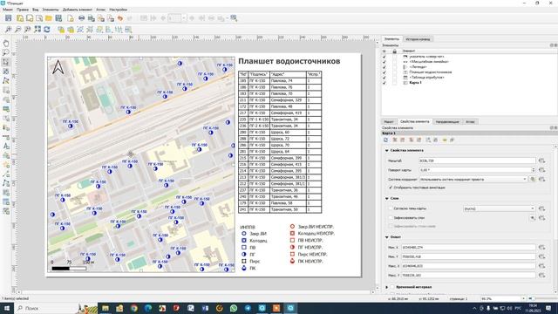
Task: Select the Zoom tool in left toolbox
Action: point(6,52)
